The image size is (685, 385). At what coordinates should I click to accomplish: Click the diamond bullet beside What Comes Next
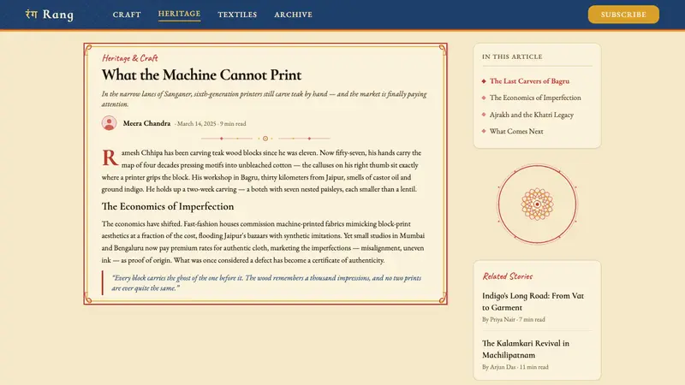(x=484, y=132)
